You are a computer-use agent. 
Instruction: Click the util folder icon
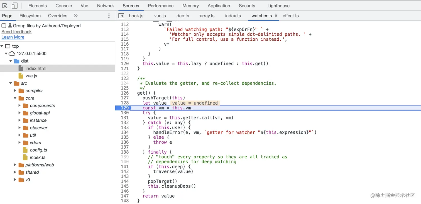[26, 135]
